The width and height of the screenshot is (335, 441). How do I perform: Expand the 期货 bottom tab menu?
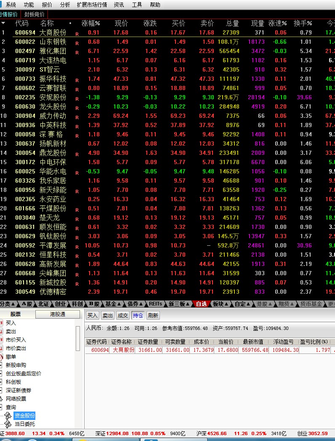click(286, 304)
